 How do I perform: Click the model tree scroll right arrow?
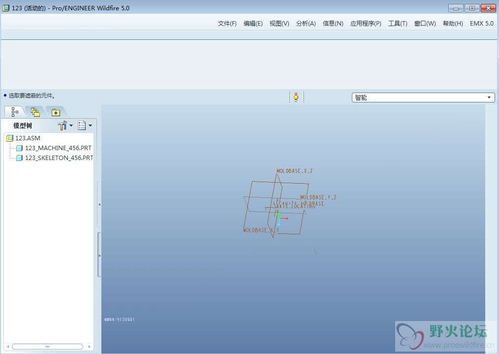point(90,346)
